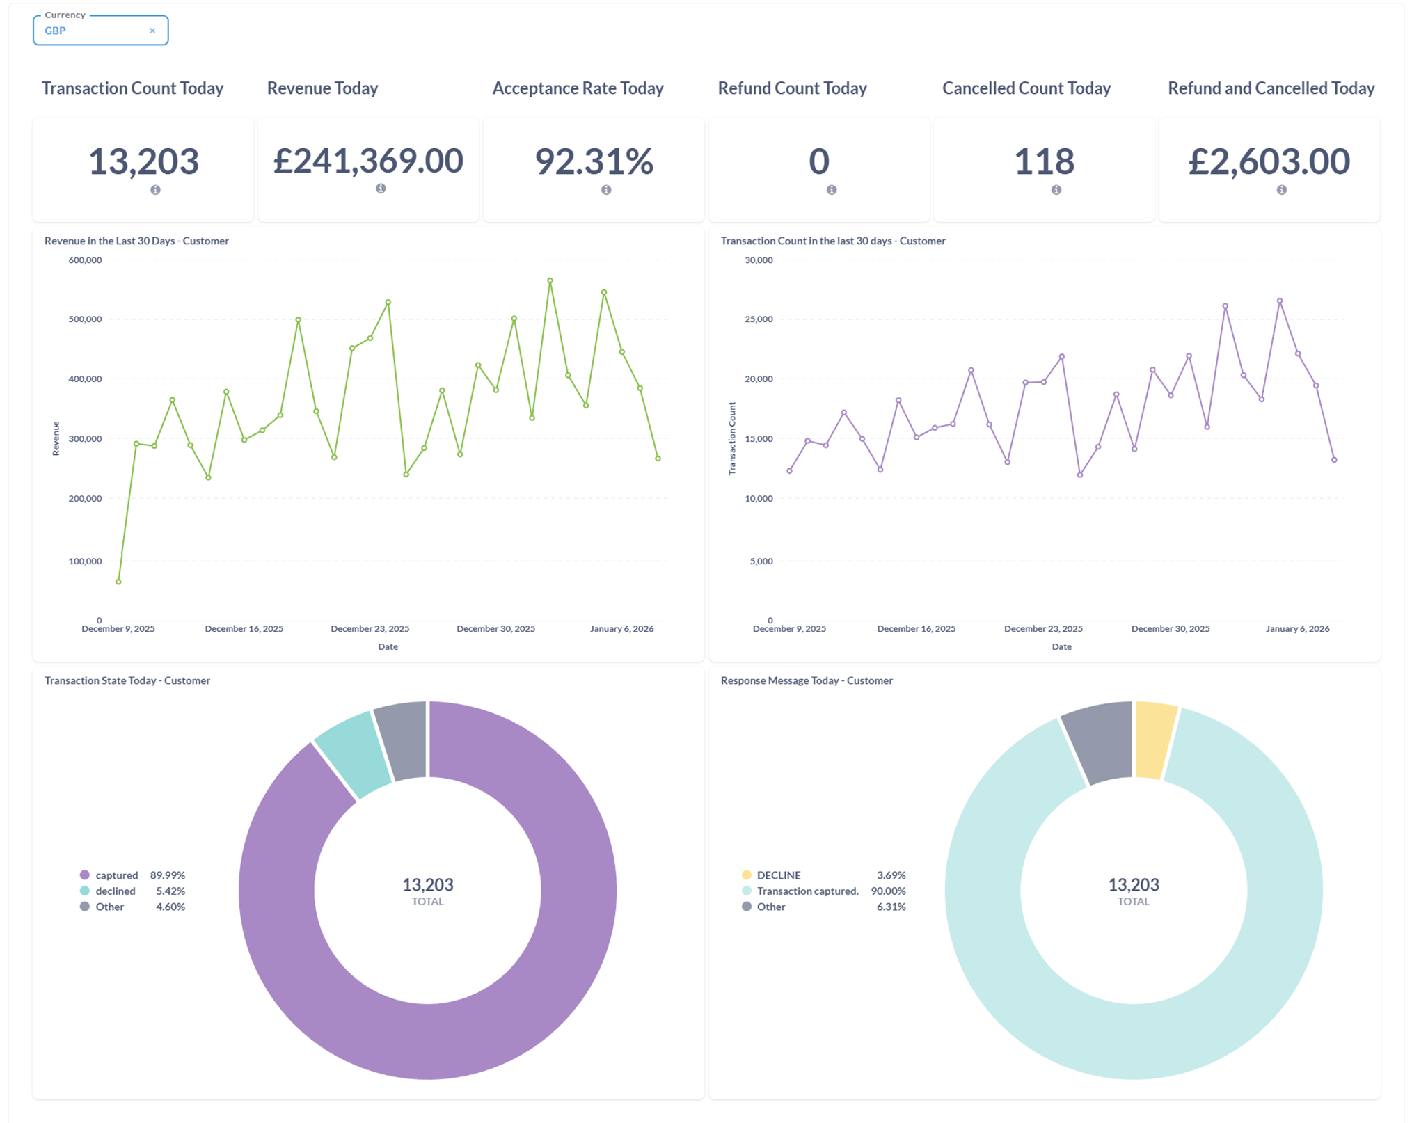Viewport: 1412px width, 1123px height.
Task: Open Response Message Today - Customer title
Action: 807,680
